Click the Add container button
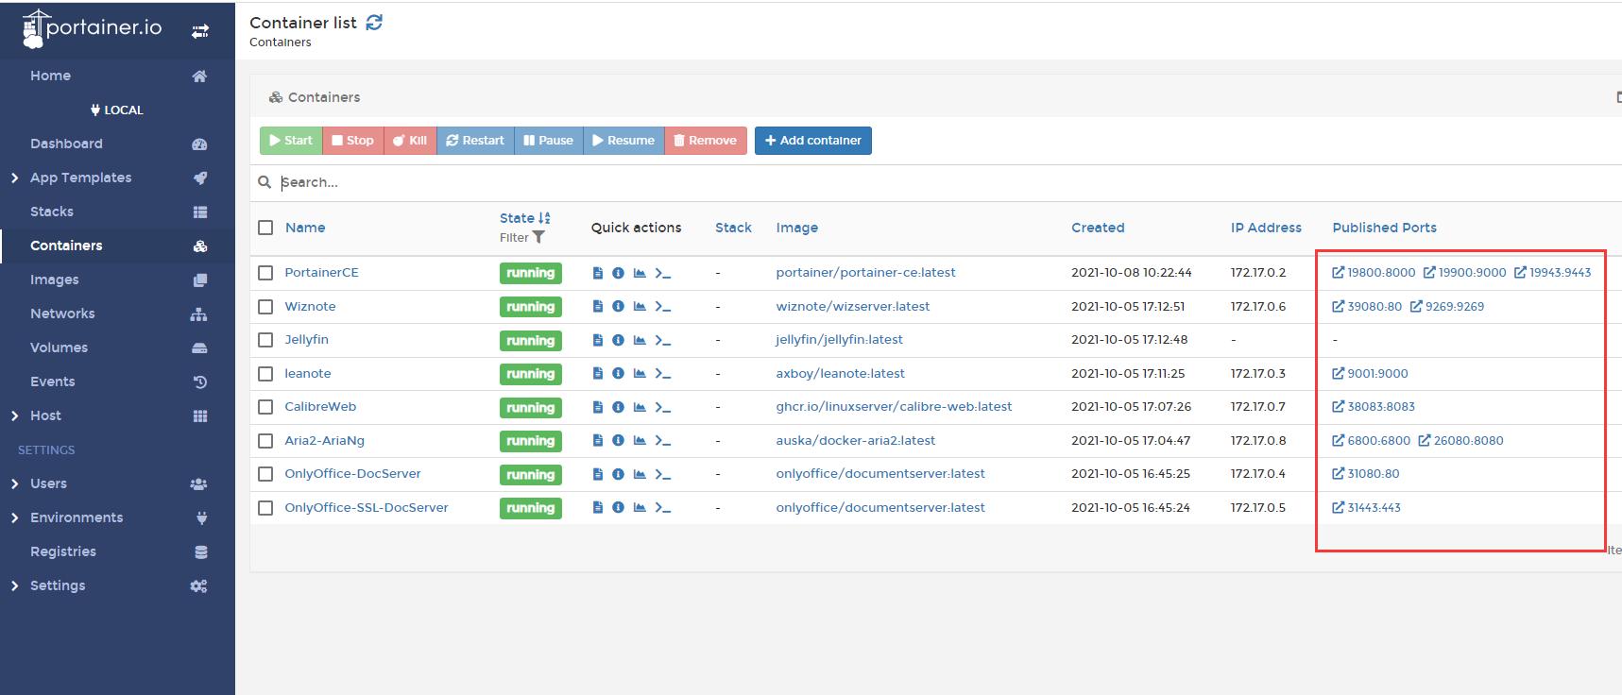Viewport: 1622px width, 695px height. 812,141
